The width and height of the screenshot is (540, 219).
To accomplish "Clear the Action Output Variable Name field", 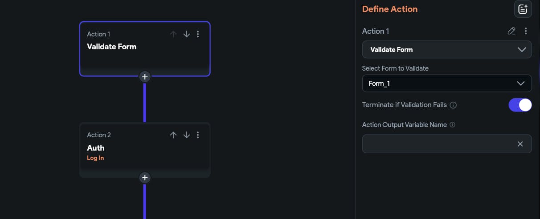I will 520,144.
